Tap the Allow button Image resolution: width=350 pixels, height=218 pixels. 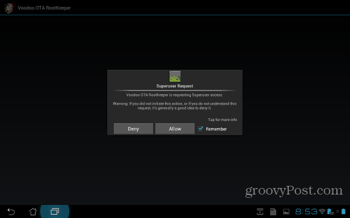[x=175, y=129]
